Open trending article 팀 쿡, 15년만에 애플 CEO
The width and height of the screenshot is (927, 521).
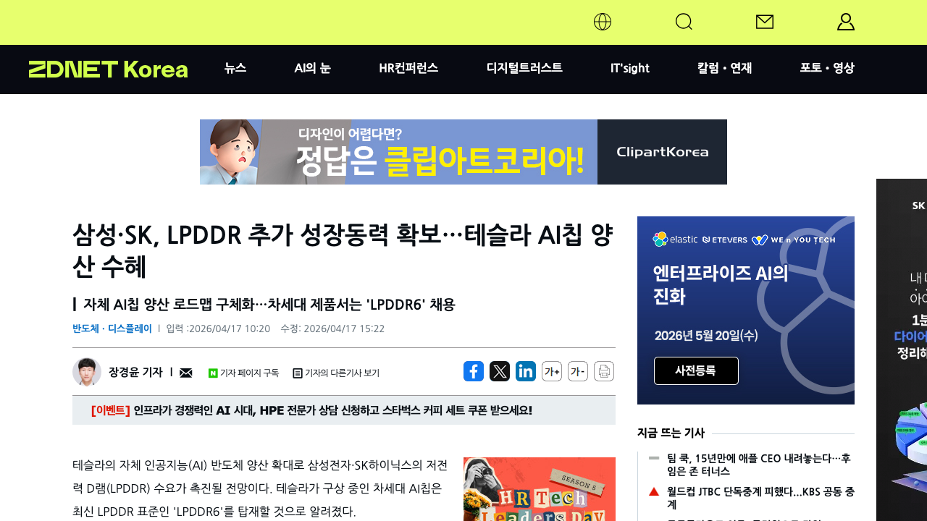[x=760, y=465]
